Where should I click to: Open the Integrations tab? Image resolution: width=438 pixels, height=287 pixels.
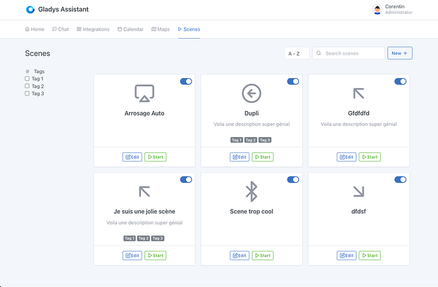[x=93, y=29]
